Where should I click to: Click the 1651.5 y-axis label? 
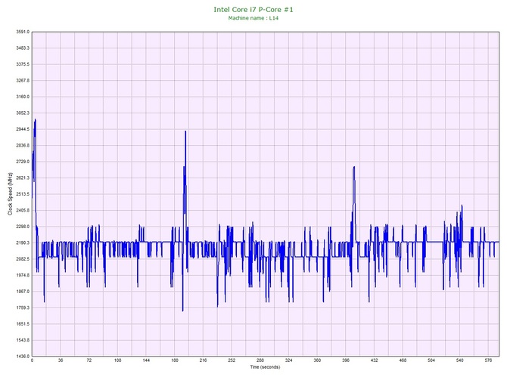tap(23, 324)
